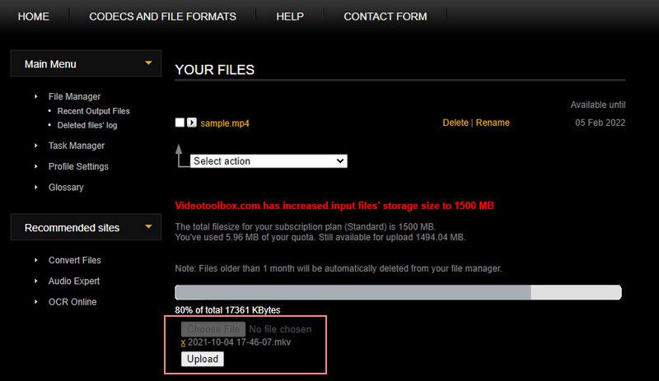Delete the sample.mp4 file
This screenshot has width=659, height=381.
point(456,123)
